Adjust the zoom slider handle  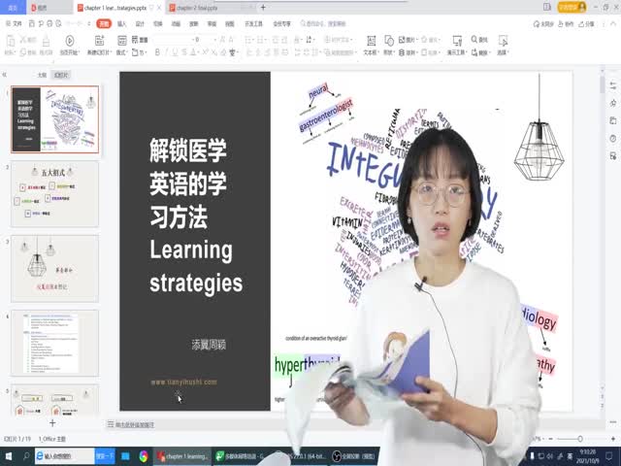tap(580, 439)
